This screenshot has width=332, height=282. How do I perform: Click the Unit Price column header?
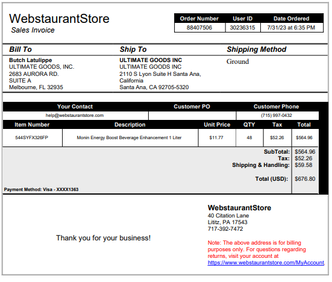[x=217, y=125]
